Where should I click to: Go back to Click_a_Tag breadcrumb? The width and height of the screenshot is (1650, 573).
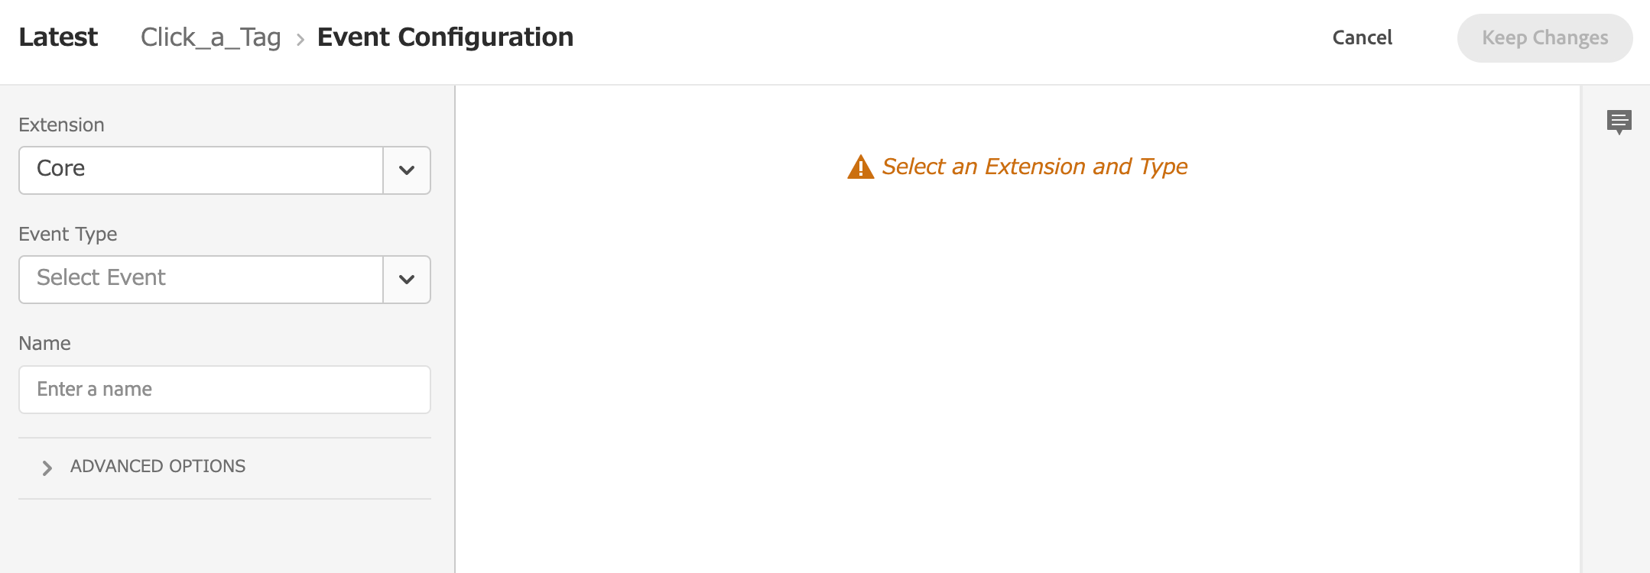point(210,37)
